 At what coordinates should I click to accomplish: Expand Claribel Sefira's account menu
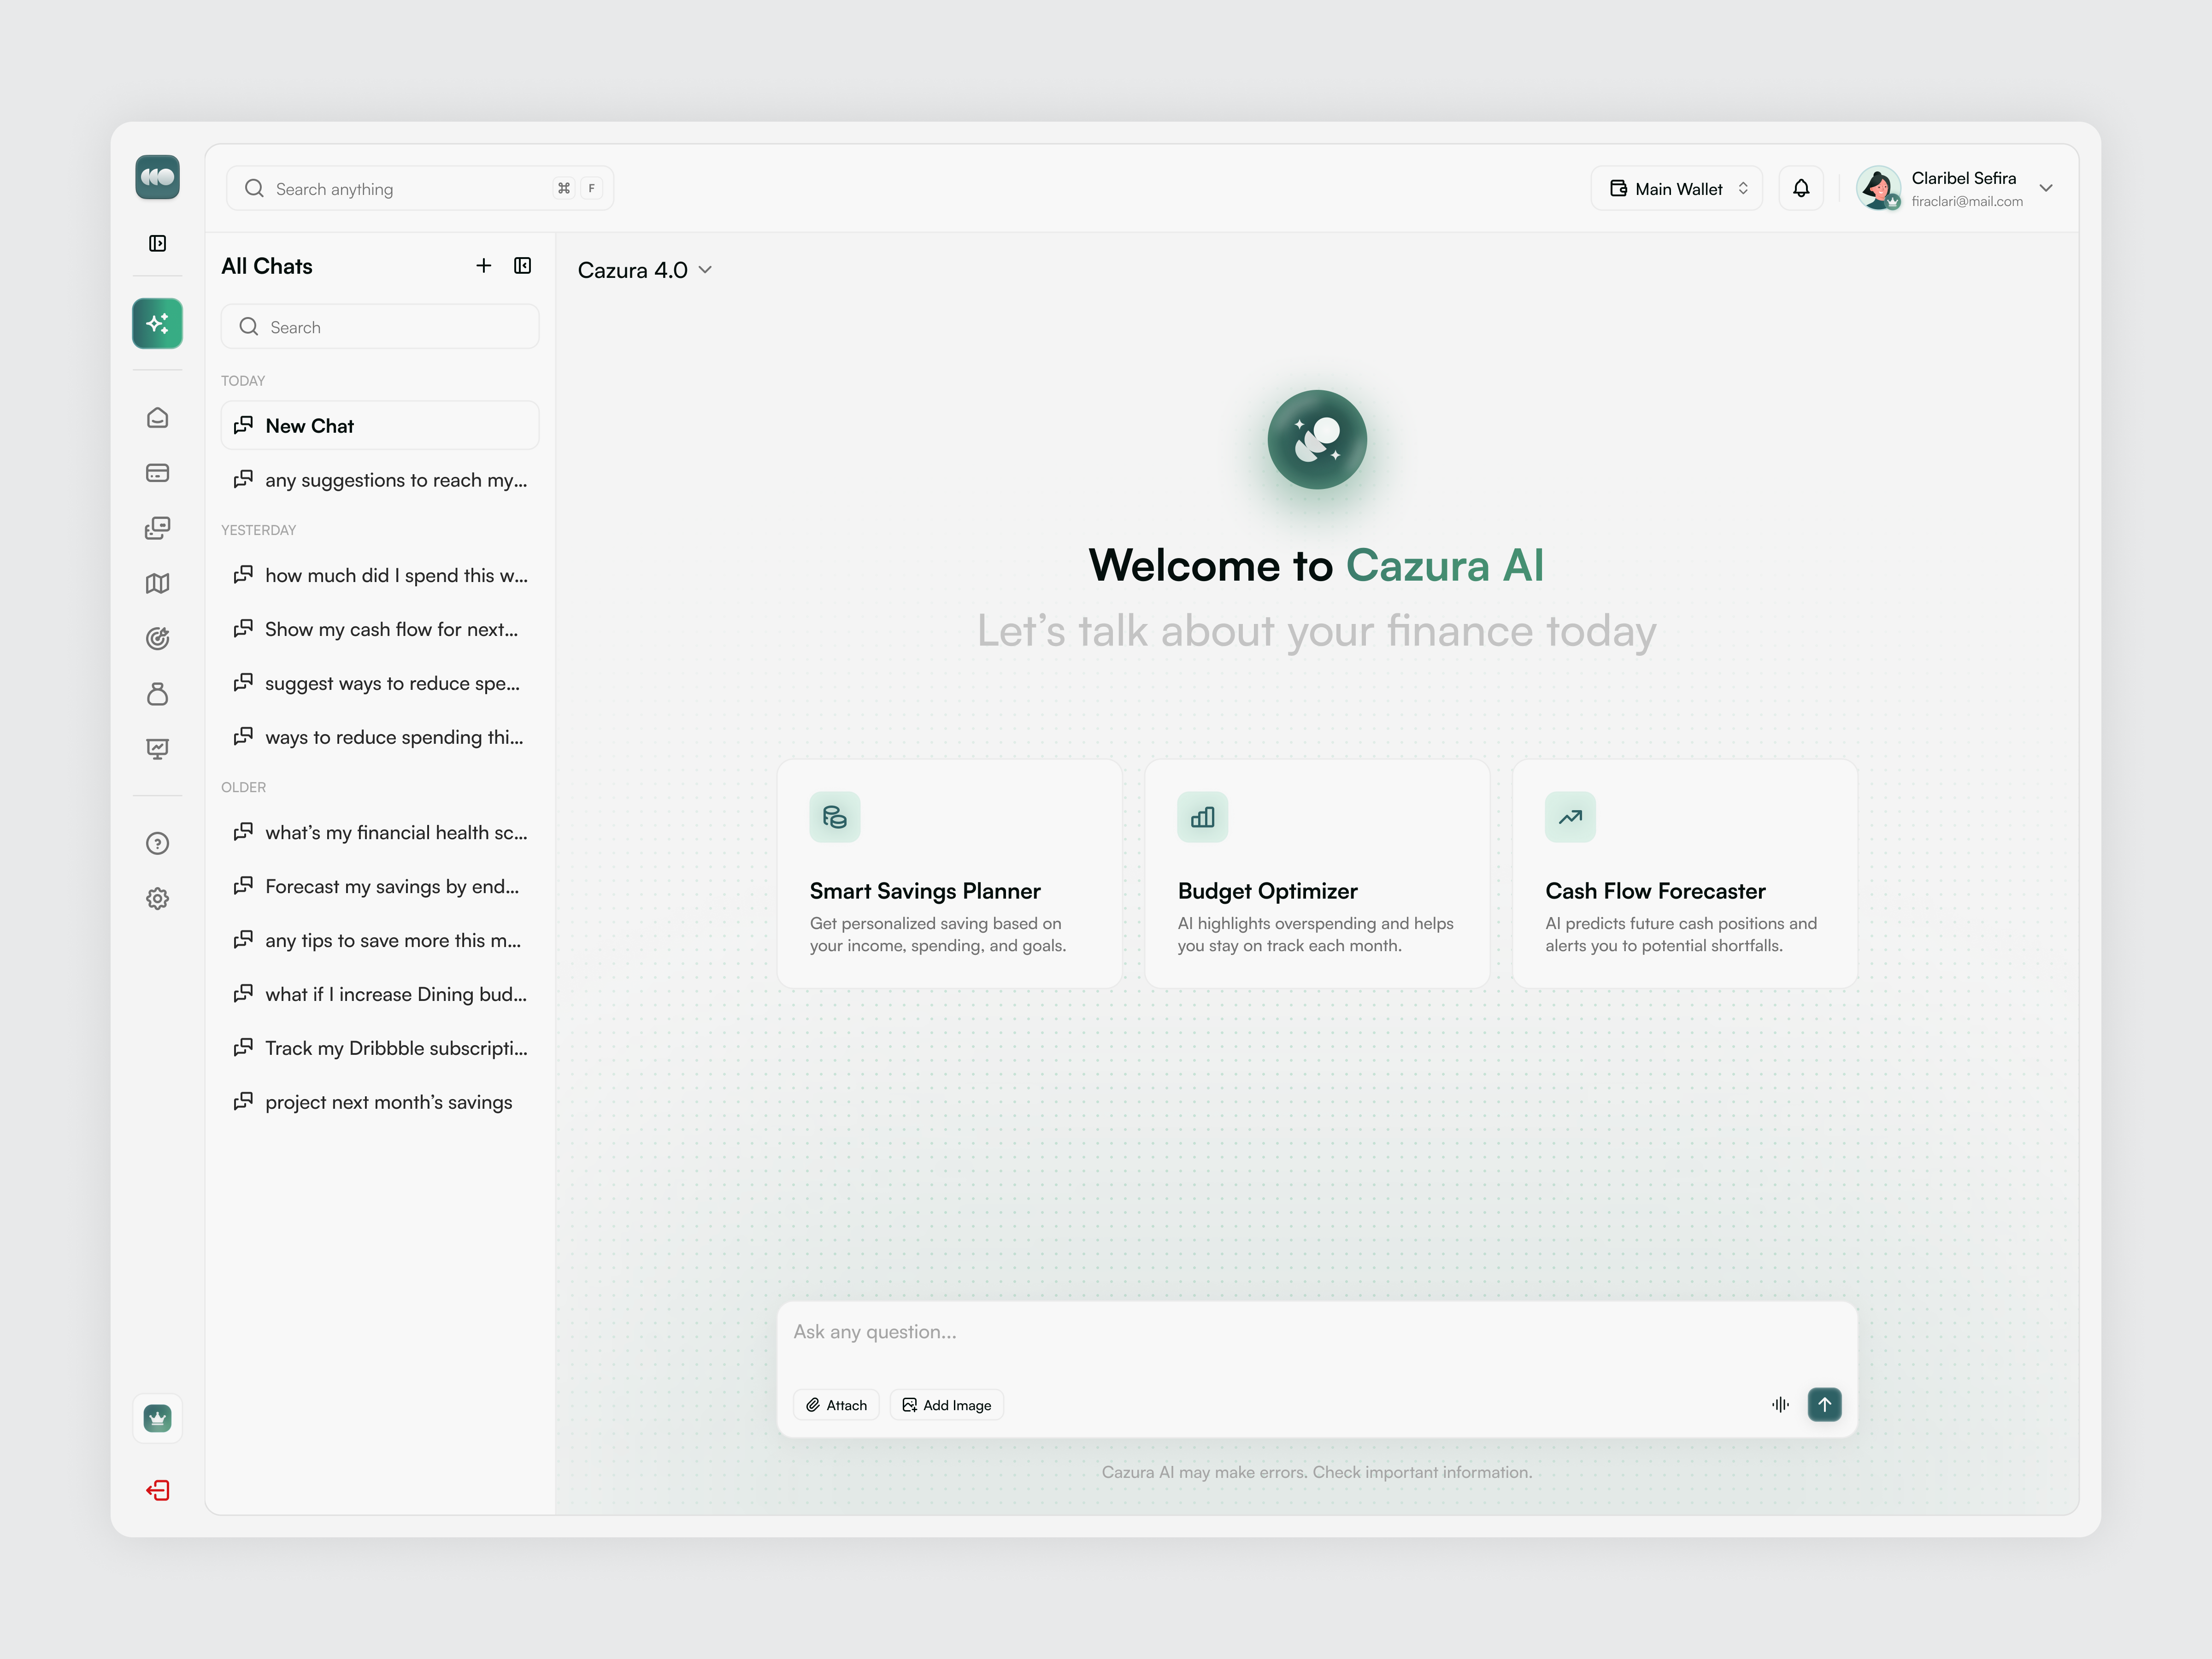click(x=2046, y=188)
